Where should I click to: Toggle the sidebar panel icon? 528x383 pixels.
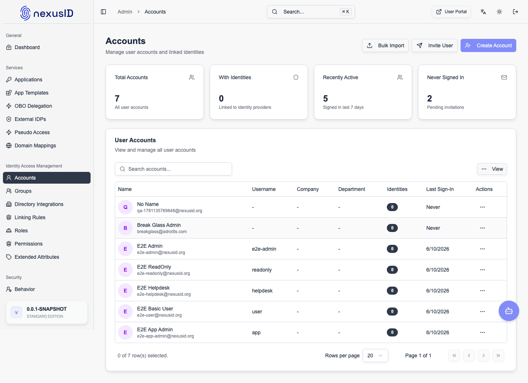(x=103, y=12)
